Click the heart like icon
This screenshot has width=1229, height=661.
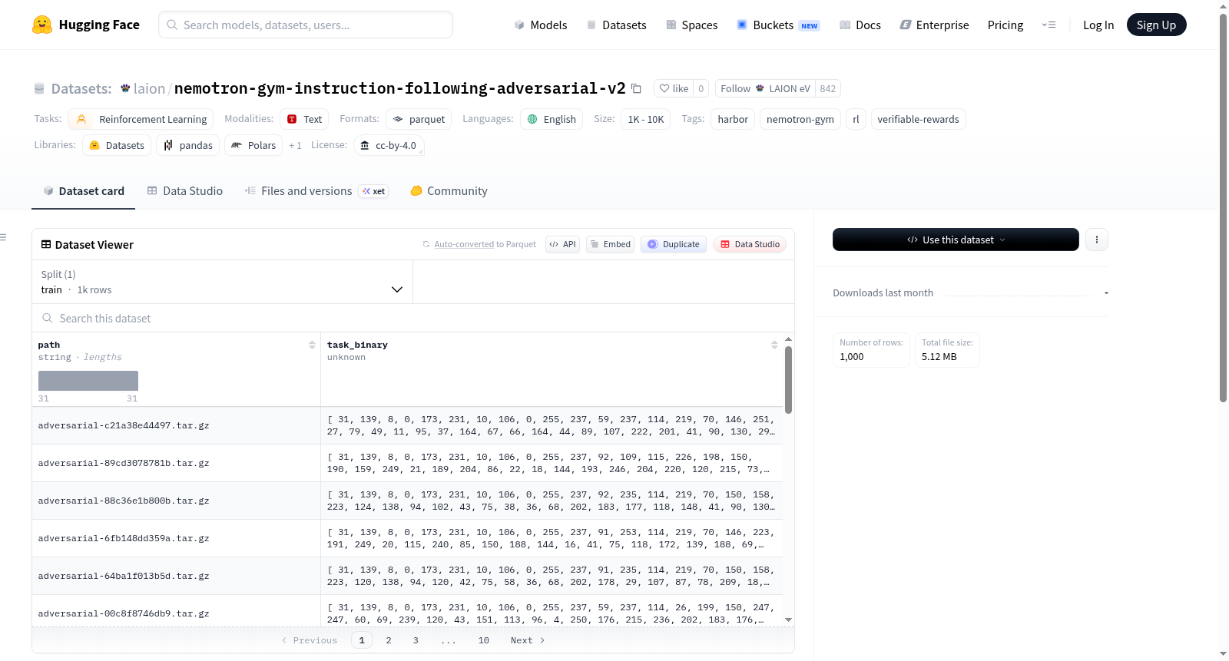point(664,88)
